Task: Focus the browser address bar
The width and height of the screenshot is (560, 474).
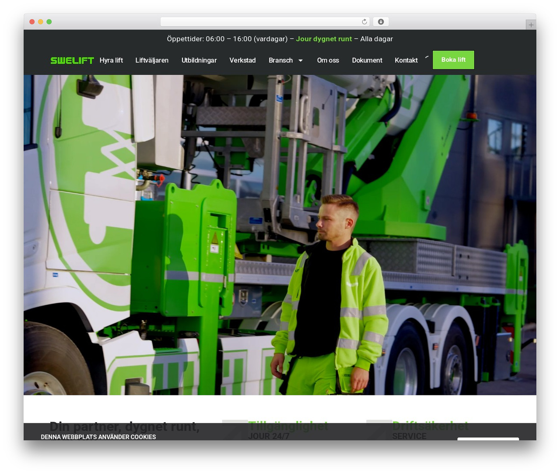Action: point(265,22)
